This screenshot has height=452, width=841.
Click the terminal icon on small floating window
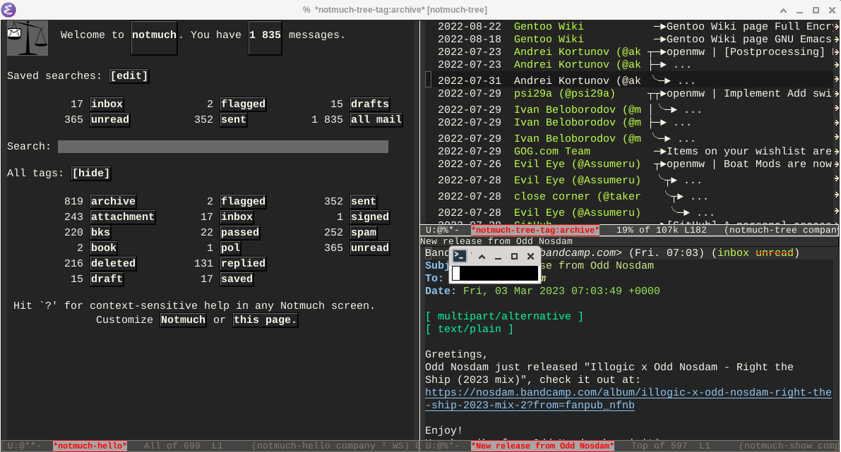pyautogui.click(x=460, y=256)
